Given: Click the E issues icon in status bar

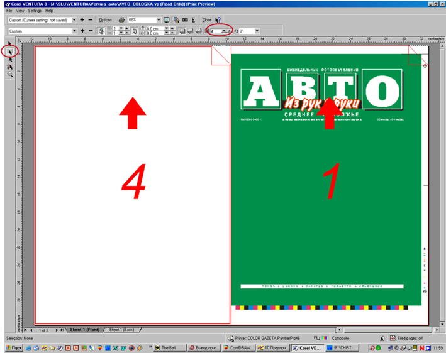Looking at the screenshot, I should [382, 338].
